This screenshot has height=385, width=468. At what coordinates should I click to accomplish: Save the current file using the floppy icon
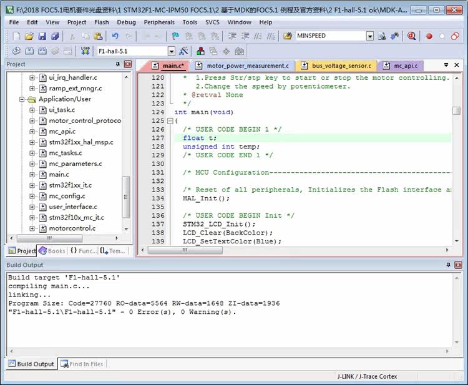click(x=42, y=36)
